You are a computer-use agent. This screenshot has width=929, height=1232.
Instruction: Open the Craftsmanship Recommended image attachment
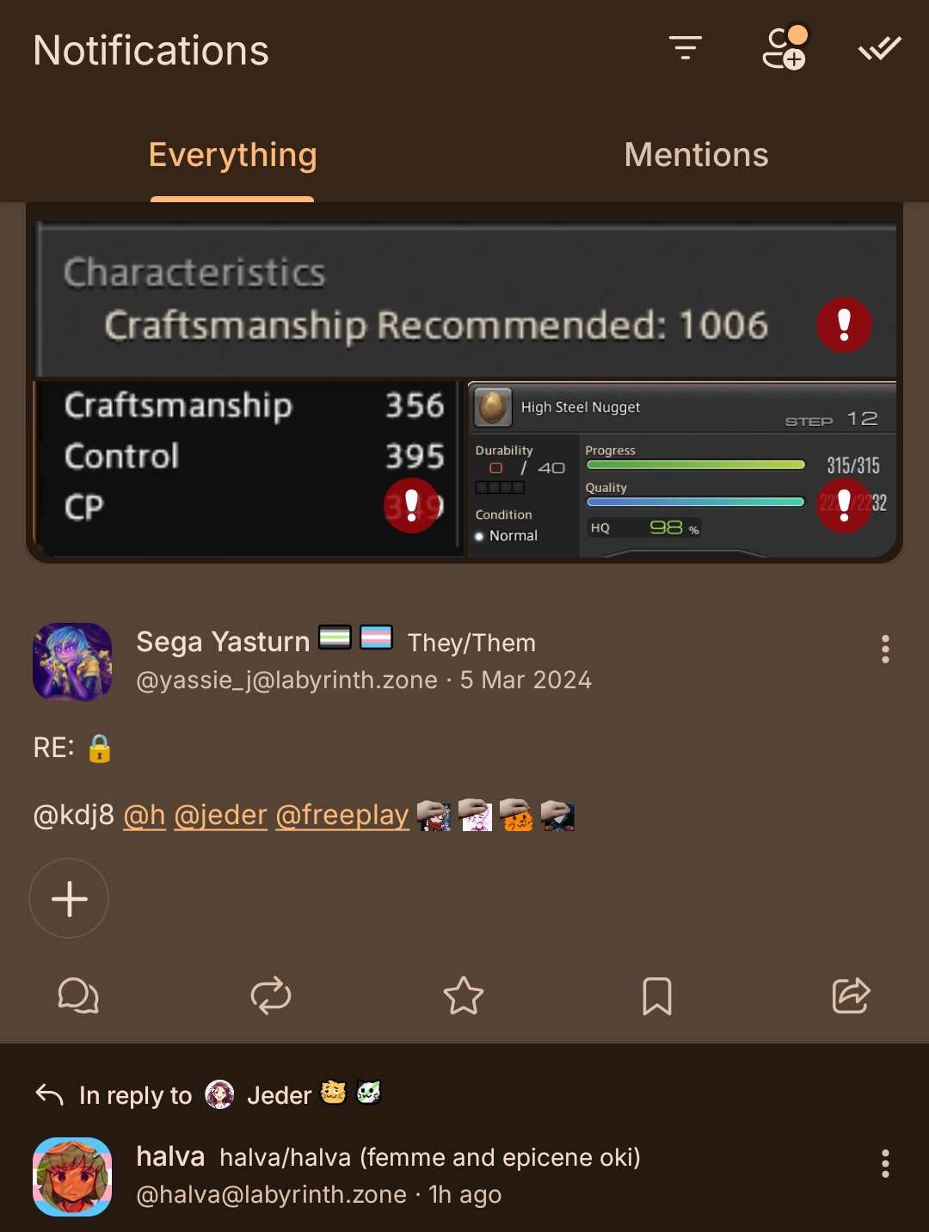point(464,384)
